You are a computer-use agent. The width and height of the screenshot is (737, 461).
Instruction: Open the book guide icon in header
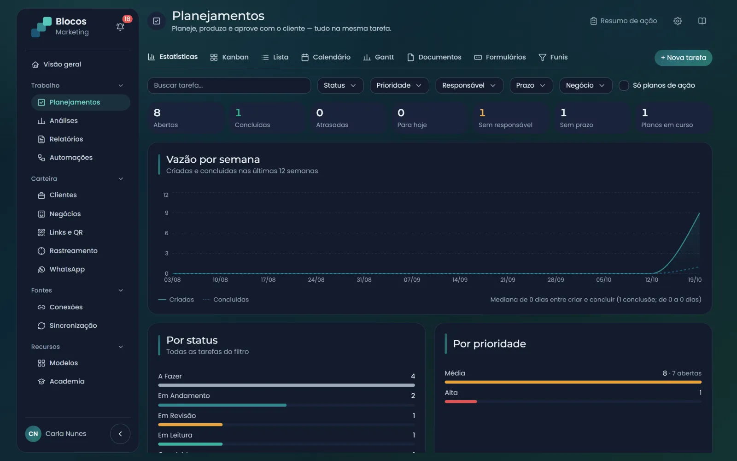702,21
